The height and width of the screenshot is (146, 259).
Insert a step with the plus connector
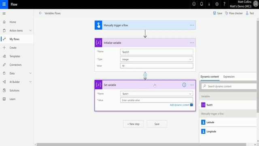pyautogui.click(x=145, y=75)
